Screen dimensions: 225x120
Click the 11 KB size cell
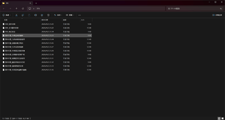tap(89, 51)
